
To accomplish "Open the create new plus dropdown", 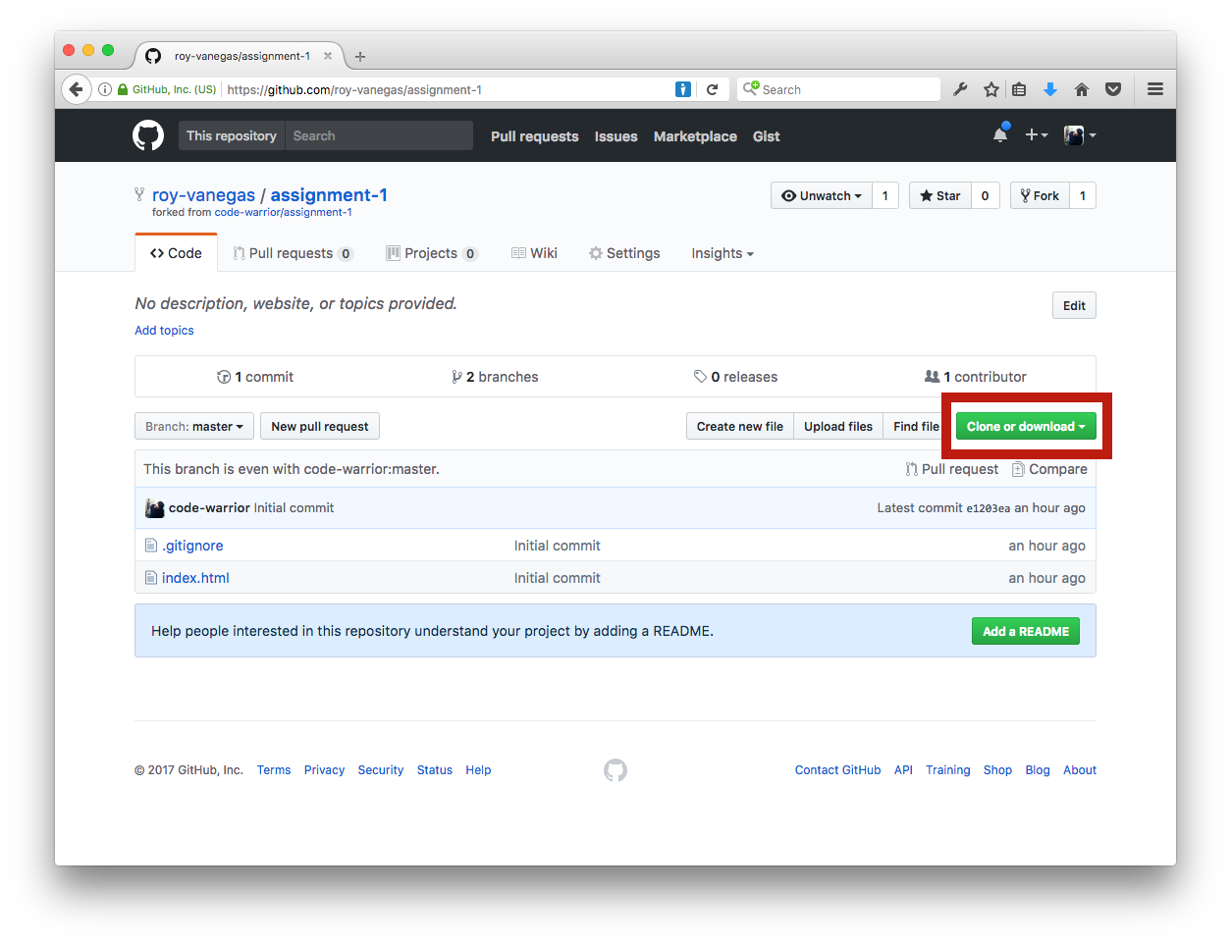I will pyautogui.click(x=1037, y=135).
